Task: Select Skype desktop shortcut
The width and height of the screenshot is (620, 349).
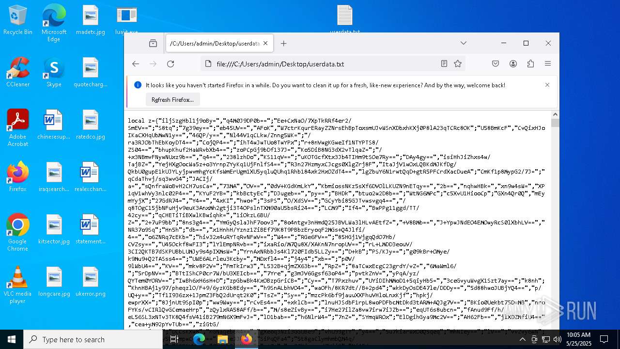Action: (54, 72)
